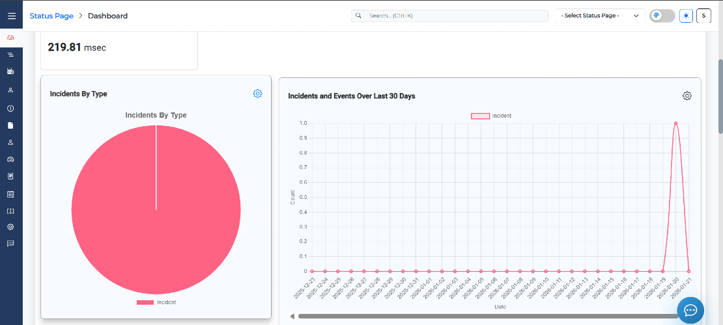Click the red dashboard icon in sidebar
This screenshot has width=723, height=325.
[x=10, y=38]
